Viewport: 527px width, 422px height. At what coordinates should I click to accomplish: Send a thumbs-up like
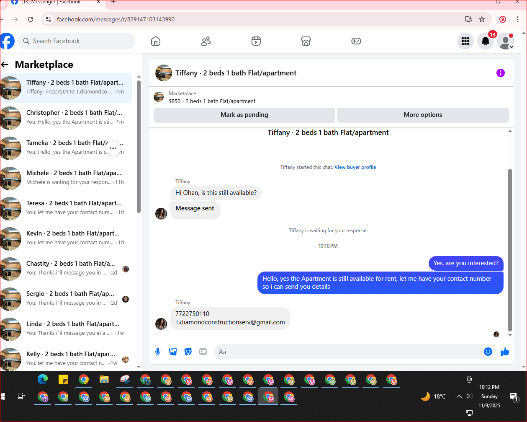(x=505, y=352)
